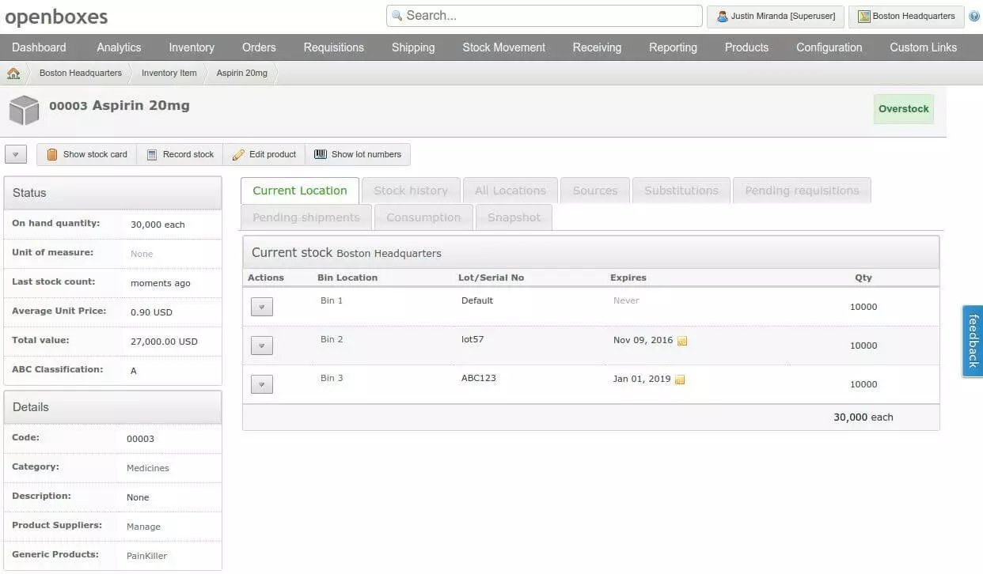
Task: Open the Inventory menu
Action: pyautogui.click(x=192, y=47)
